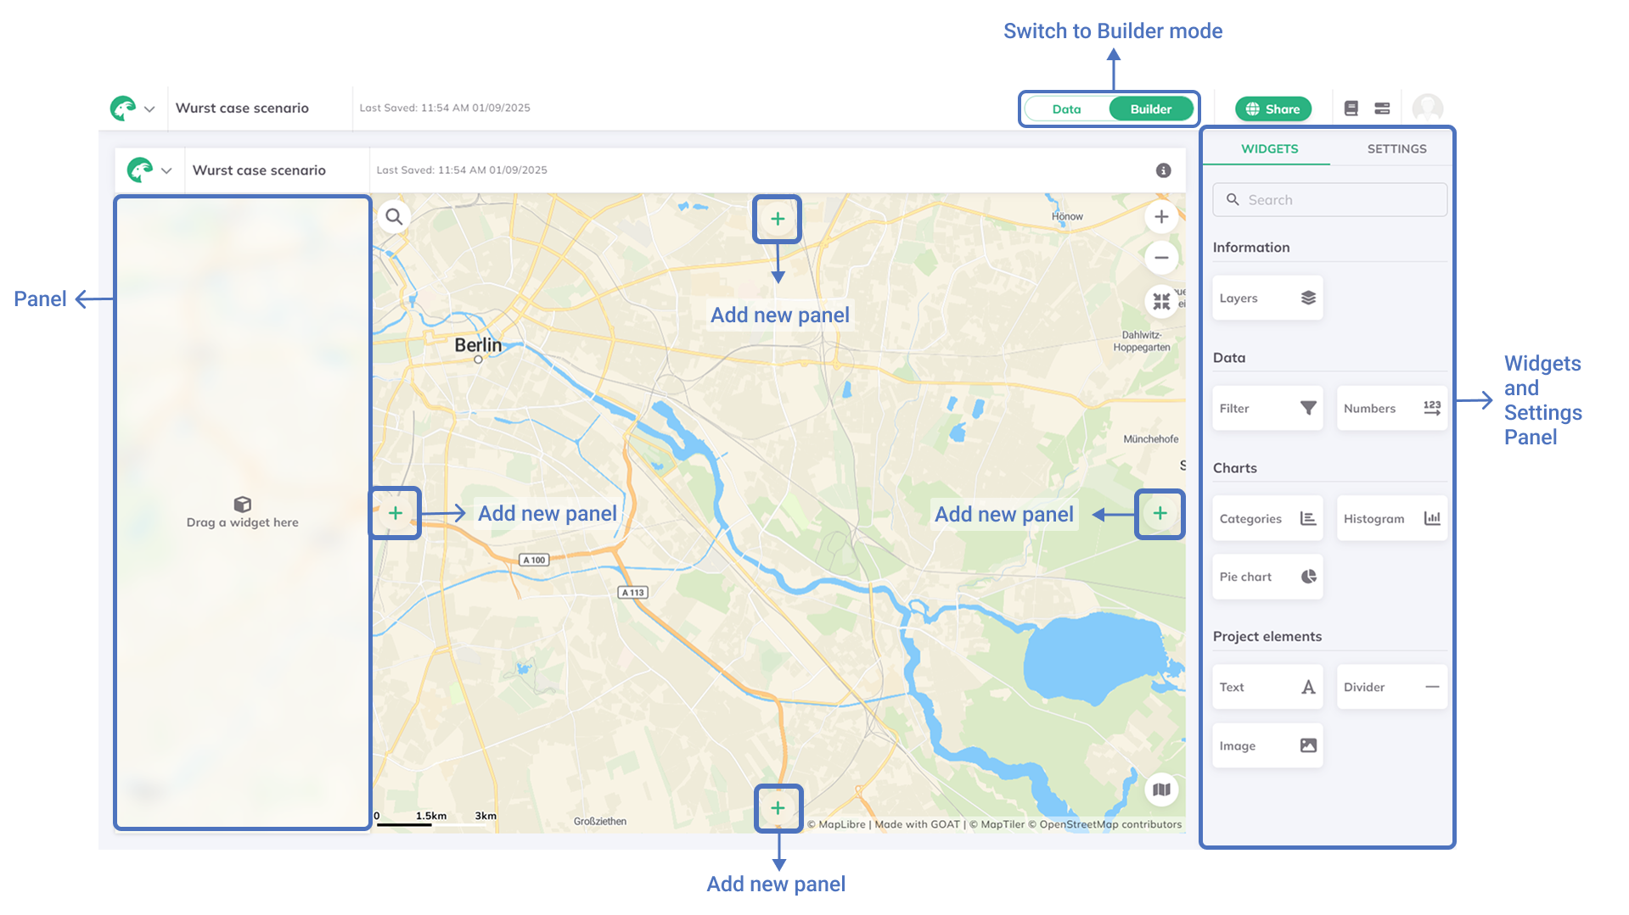This screenshot has height=915, width=1629.
Task: Switch to the SETTINGS tab
Action: click(x=1396, y=148)
